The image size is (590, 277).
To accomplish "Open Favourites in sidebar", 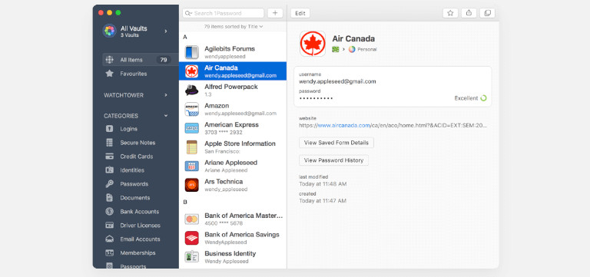I will 133,74.
